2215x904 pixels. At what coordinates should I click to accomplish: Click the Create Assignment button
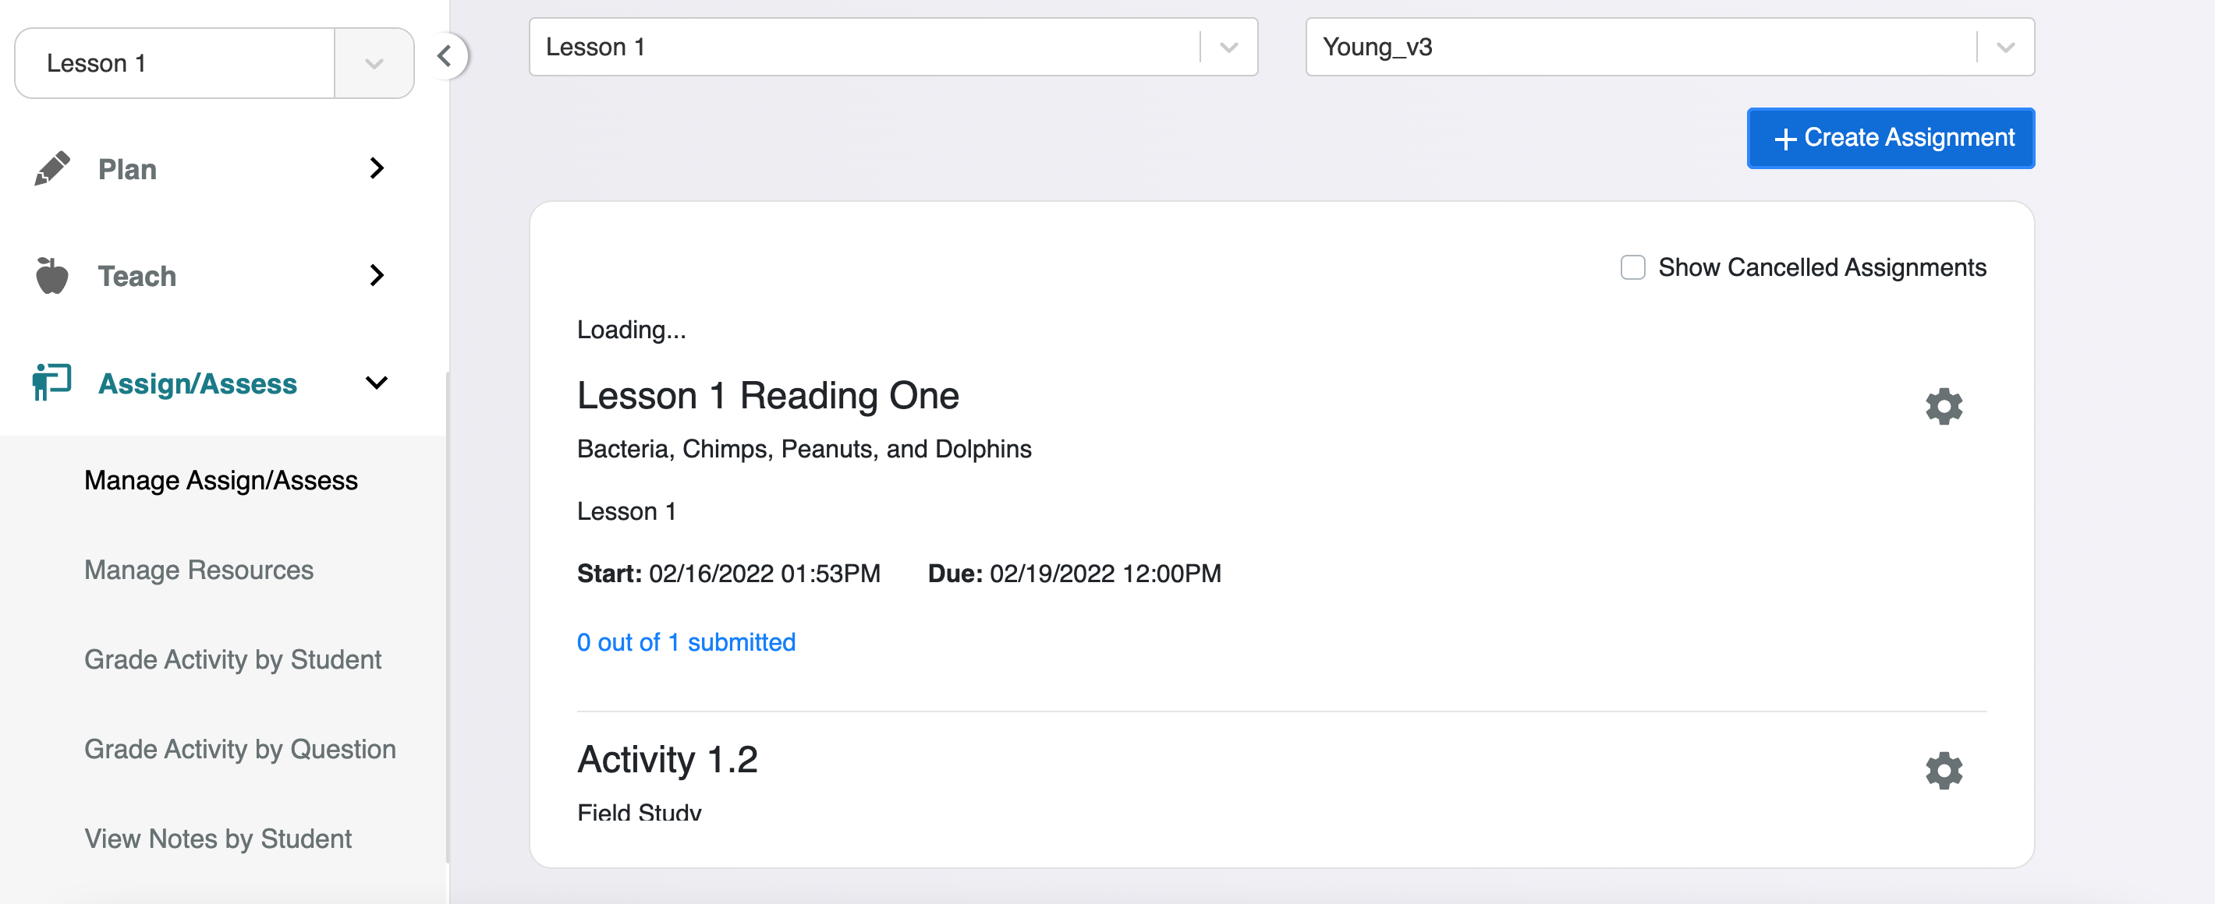(1890, 137)
